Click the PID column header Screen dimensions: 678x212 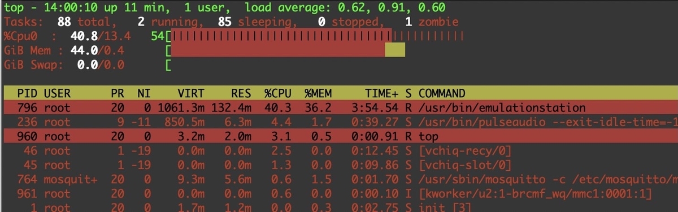pos(28,93)
